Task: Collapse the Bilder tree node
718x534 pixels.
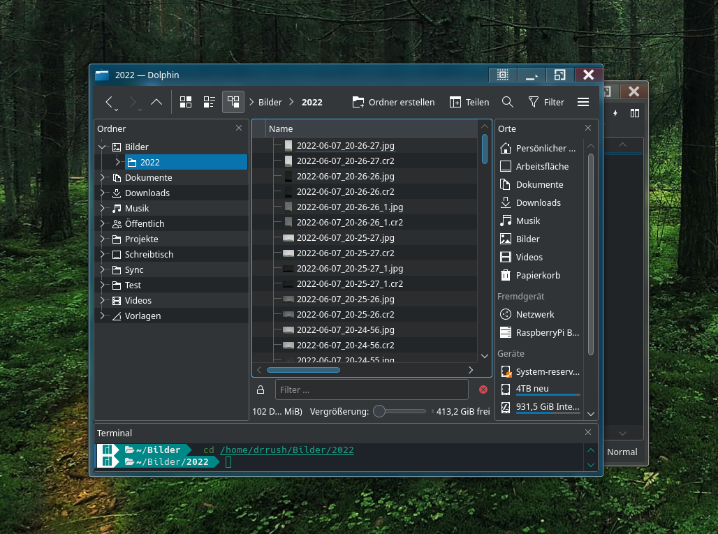Action: 102,147
